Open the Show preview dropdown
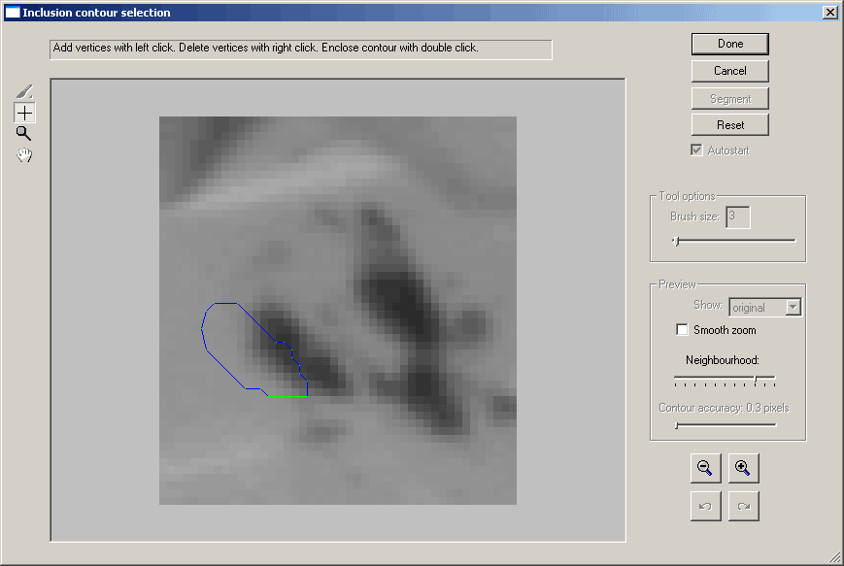Viewport: 844px width, 566px height. coord(793,308)
